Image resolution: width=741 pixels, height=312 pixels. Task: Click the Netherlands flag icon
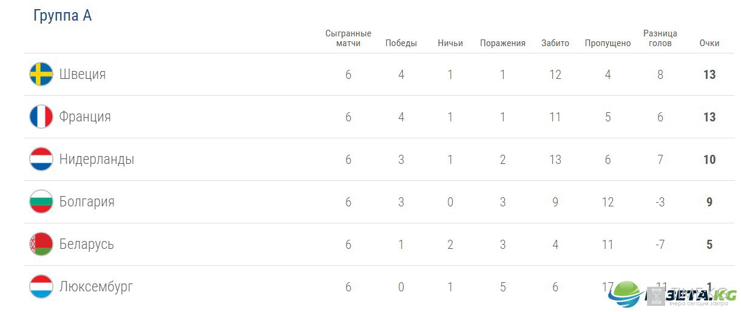click(41, 159)
